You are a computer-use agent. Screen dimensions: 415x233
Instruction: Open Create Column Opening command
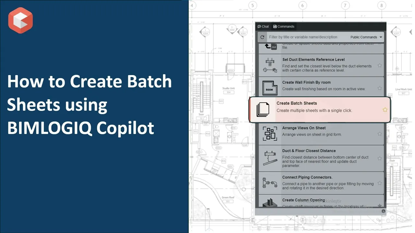click(x=321, y=201)
